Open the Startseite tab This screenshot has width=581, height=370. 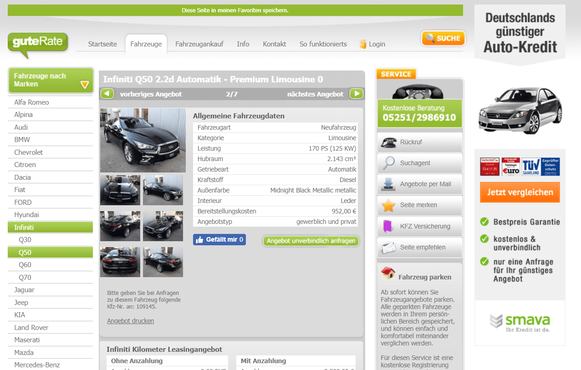[x=102, y=44]
